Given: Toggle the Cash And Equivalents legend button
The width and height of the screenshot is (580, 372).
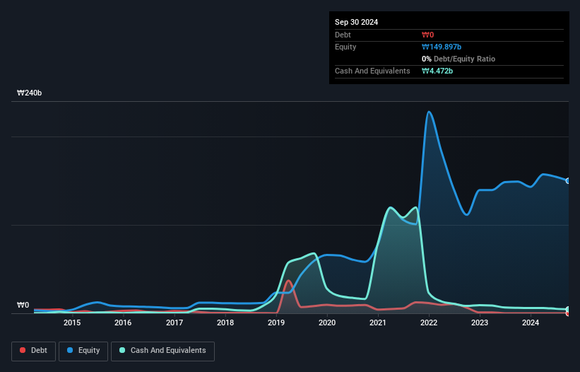Looking at the screenshot, I should click(162, 351).
